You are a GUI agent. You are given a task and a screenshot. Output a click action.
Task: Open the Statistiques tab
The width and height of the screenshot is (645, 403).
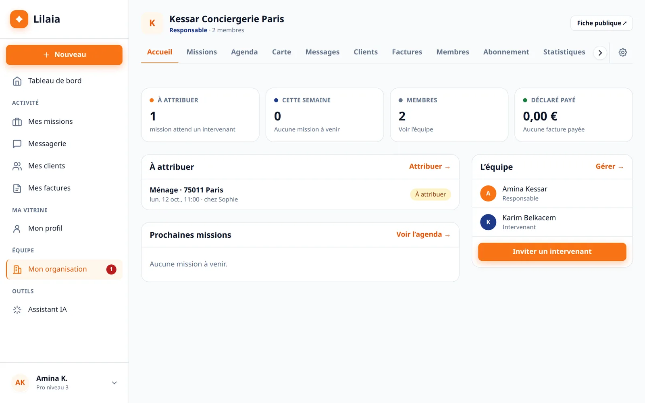click(x=564, y=52)
